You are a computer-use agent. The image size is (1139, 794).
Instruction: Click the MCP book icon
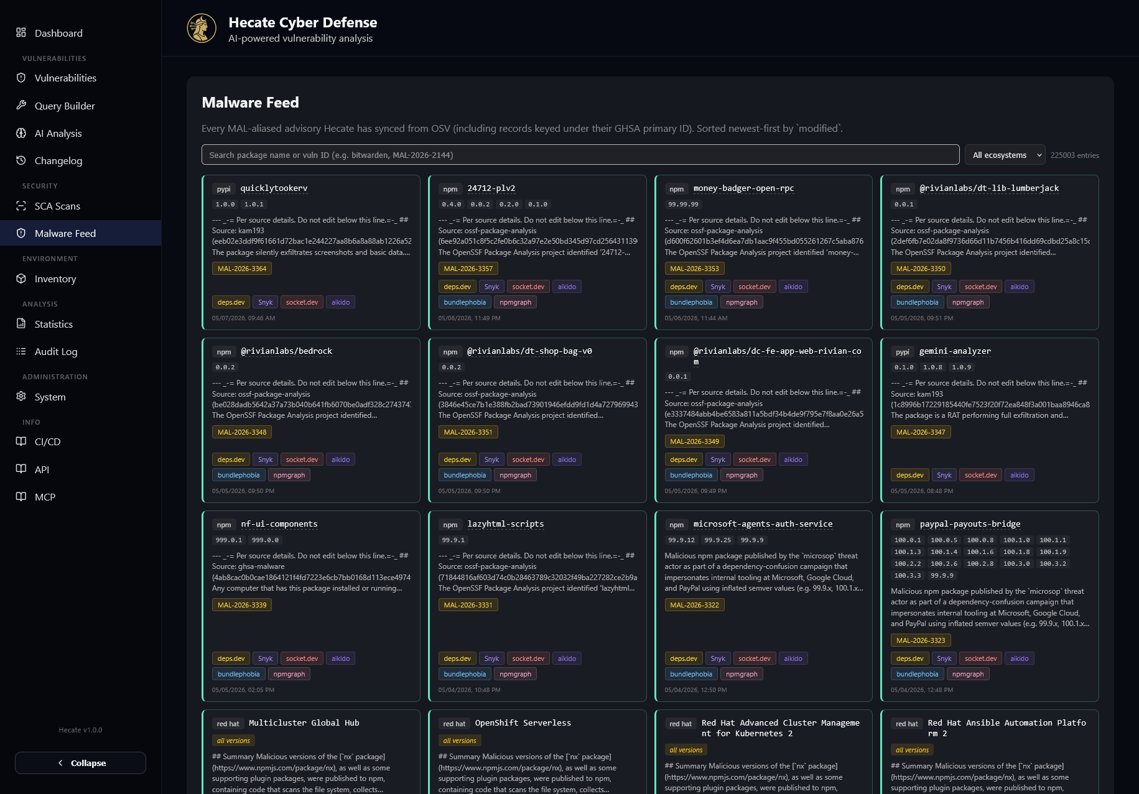pos(21,496)
